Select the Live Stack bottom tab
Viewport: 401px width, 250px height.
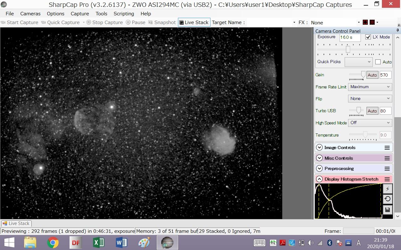coord(16,223)
